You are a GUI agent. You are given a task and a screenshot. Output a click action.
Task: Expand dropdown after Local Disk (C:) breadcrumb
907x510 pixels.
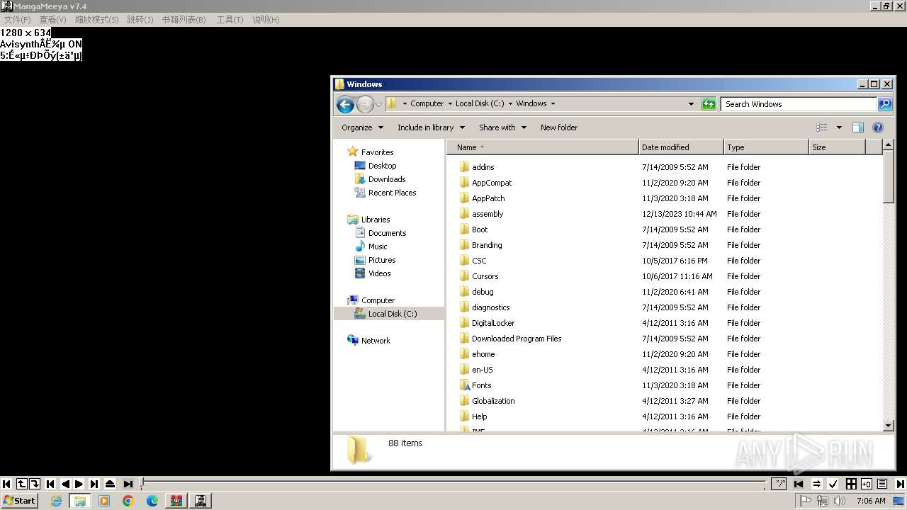509,103
